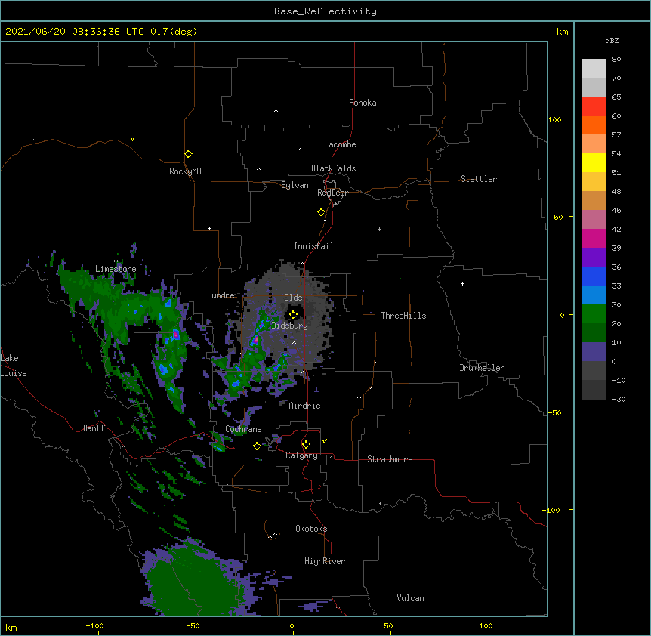Pick the magenta swatch in dBZ legend
The height and width of the screenshot is (636, 651).
tap(594, 238)
